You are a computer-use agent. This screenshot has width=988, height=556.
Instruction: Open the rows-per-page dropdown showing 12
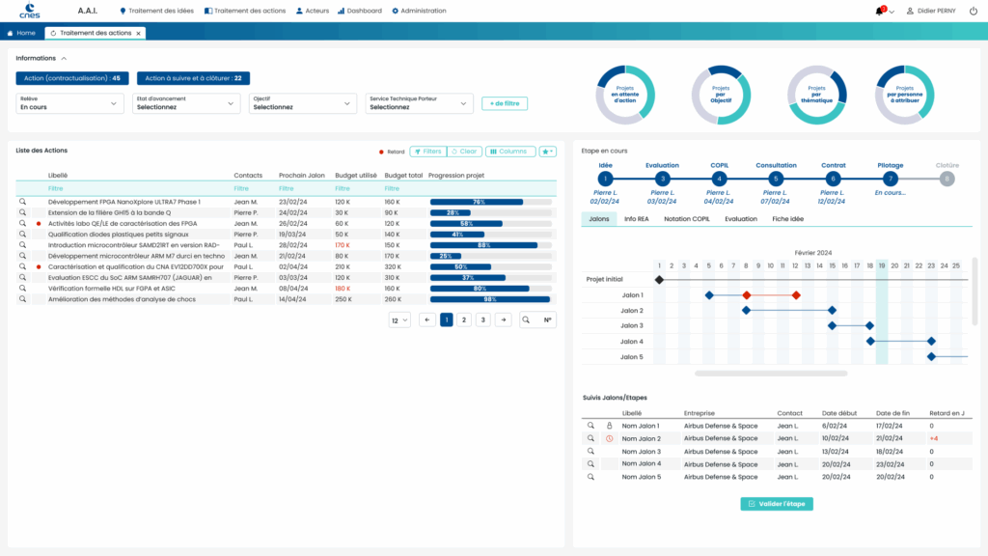pyautogui.click(x=399, y=320)
